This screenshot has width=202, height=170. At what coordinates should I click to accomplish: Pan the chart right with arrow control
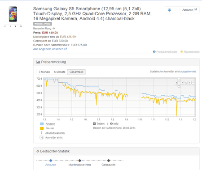182,83
